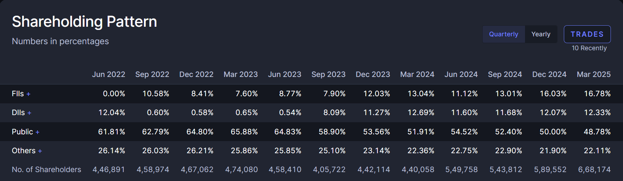623x181 pixels.
Task: Click the DIIs value 12.33%
Action: (597, 113)
